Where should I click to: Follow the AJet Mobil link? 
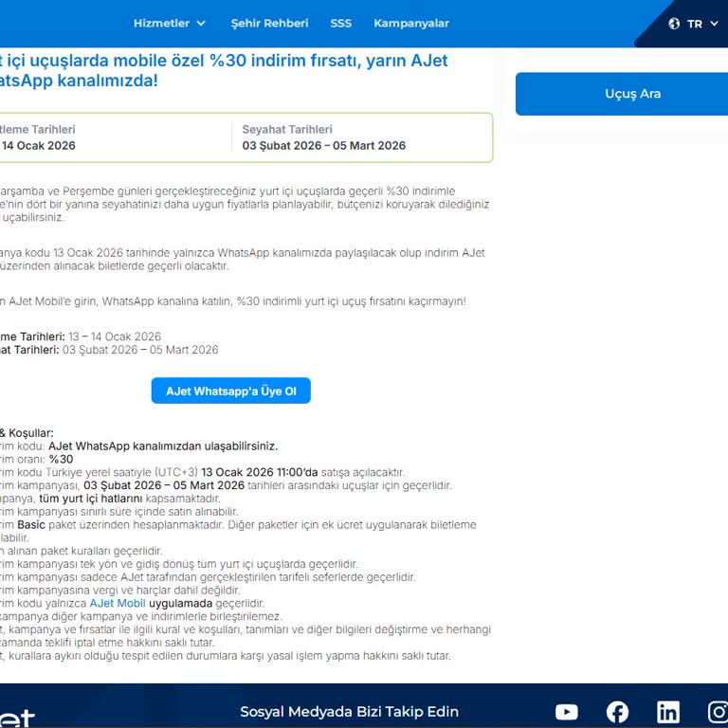tap(118, 603)
